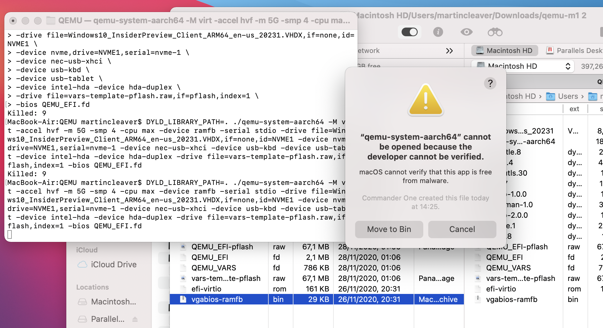603x328 pixels.
Task: Open the Macintosh HD volume dropdown
Action: 523,66
